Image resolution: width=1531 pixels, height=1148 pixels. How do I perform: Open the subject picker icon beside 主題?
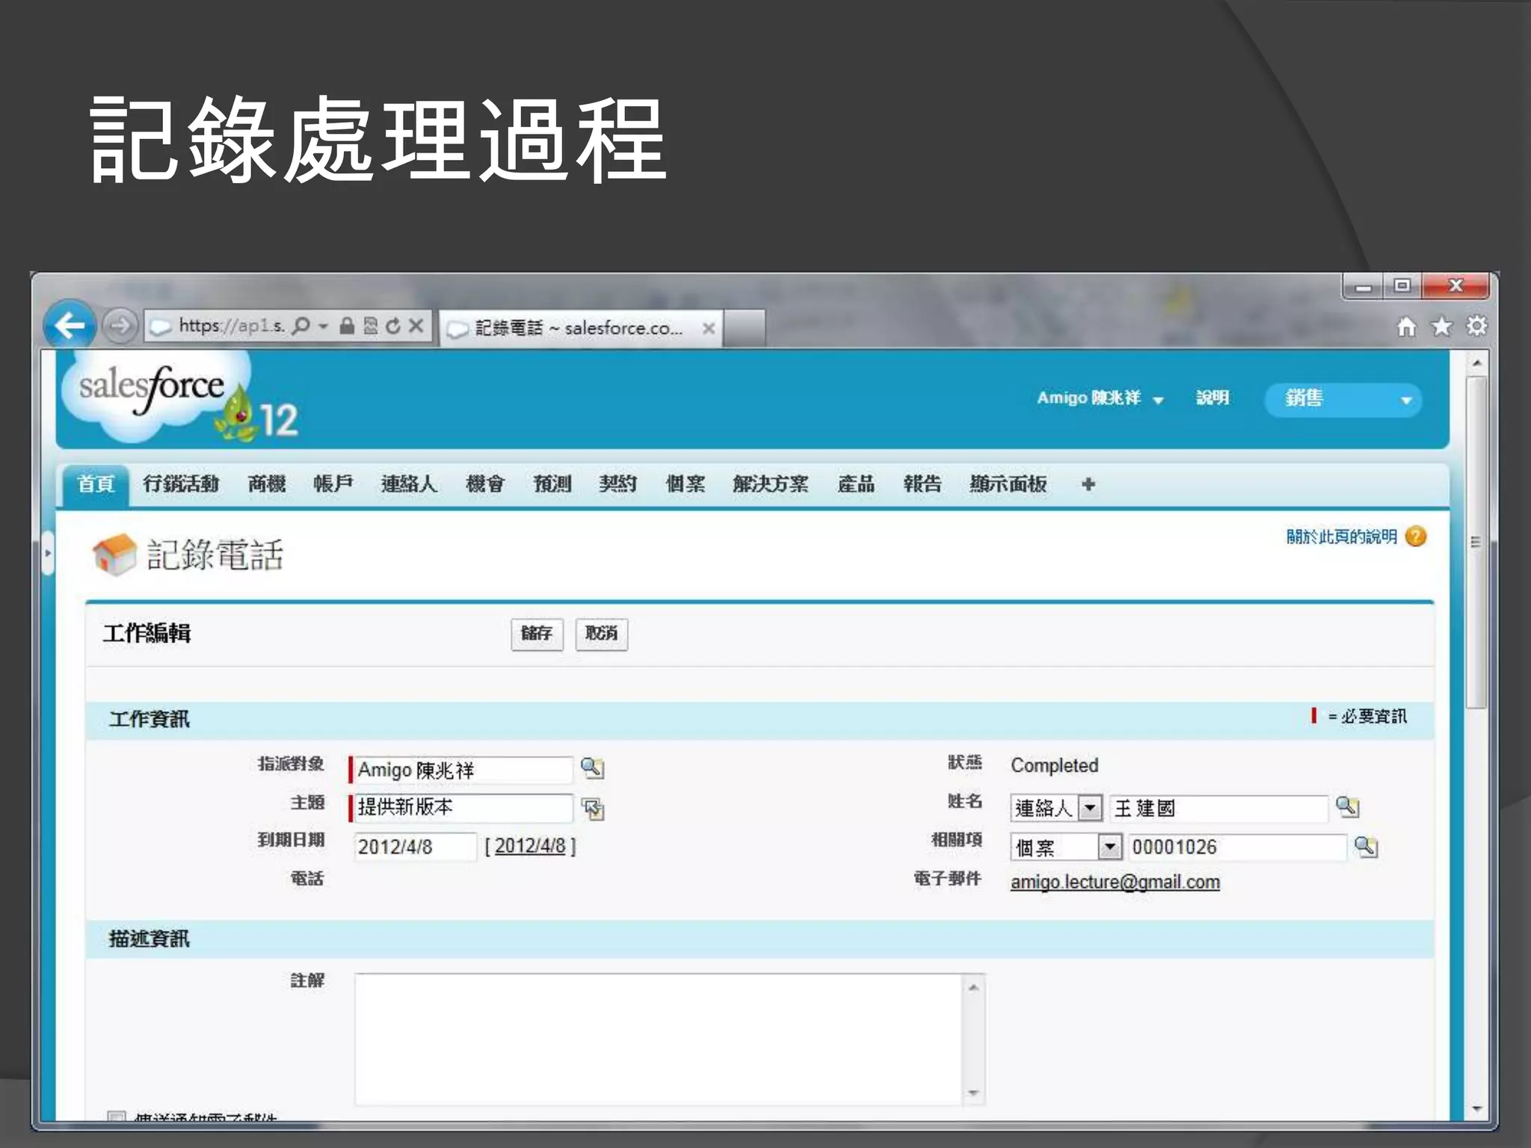pos(594,809)
